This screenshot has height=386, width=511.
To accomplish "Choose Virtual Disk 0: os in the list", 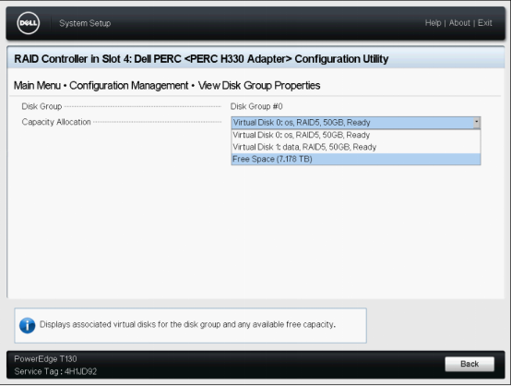I will (356, 135).
